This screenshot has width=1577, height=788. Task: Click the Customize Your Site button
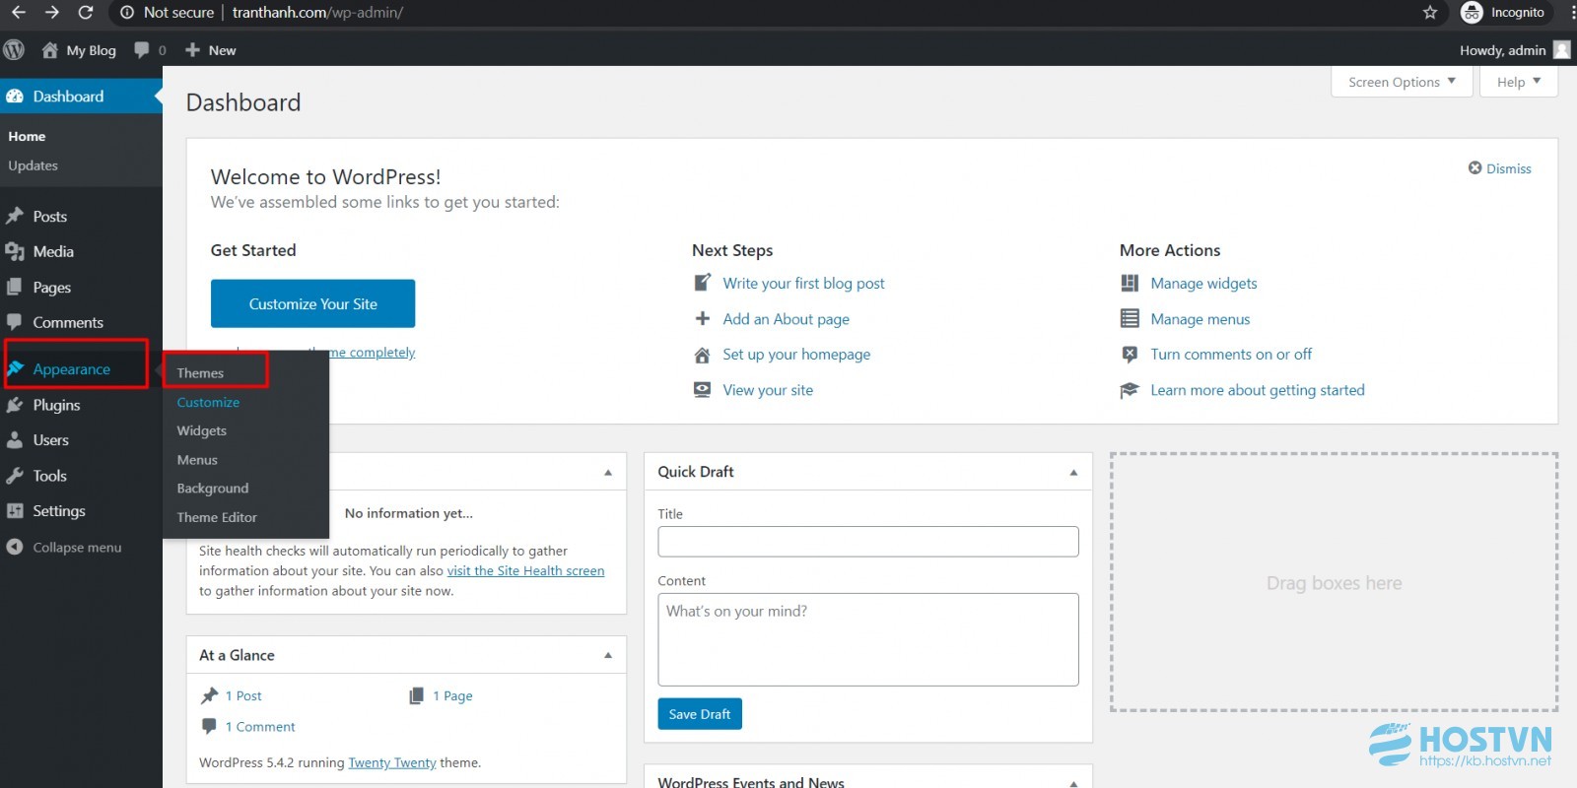click(312, 303)
